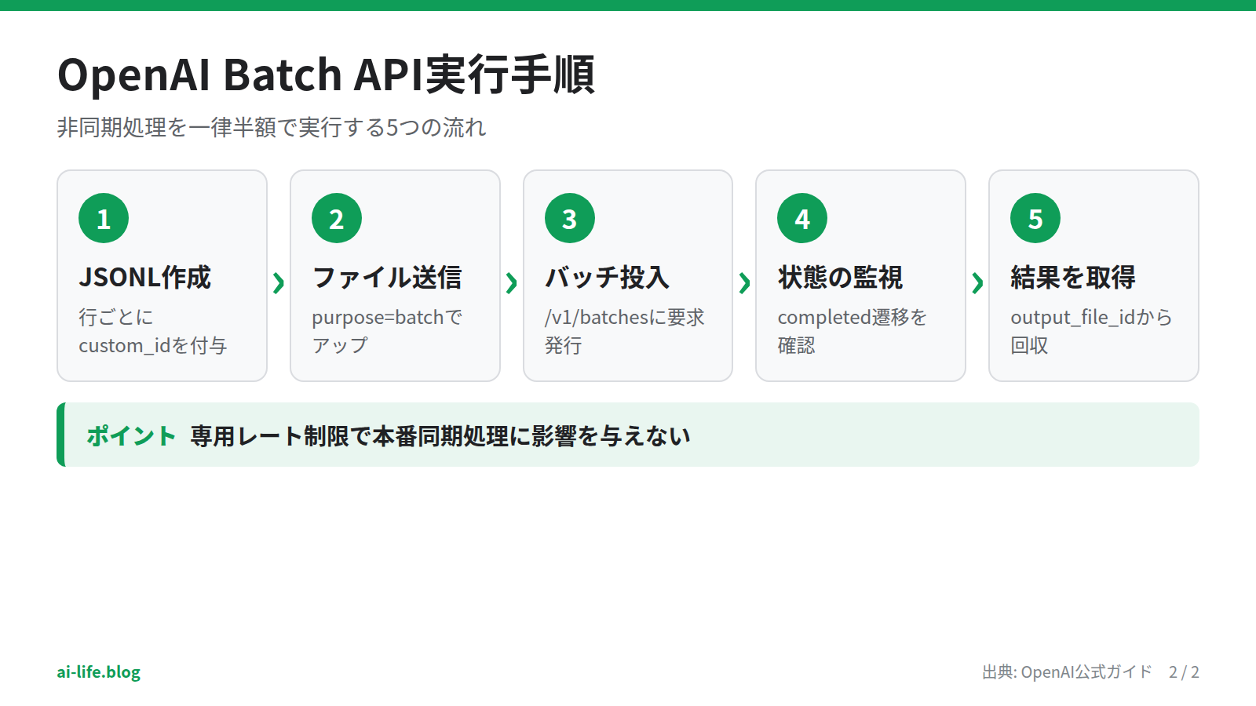The height and width of the screenshot is (706, 1256).
Task: Click the page number "2 / 2"
Action: pos(1184,672)
